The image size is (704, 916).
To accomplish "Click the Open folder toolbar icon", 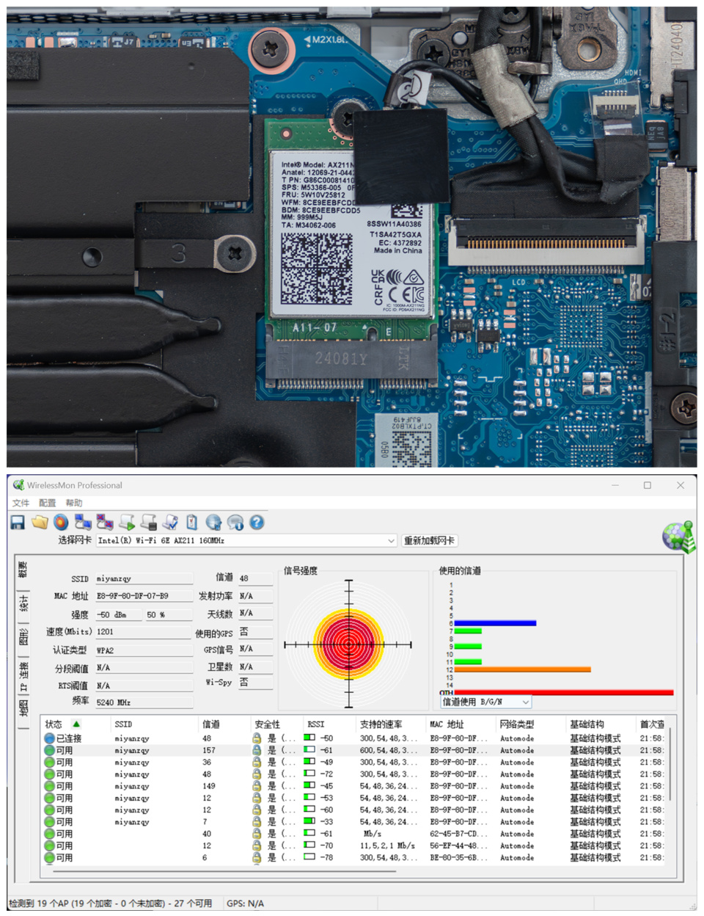I will point(40,522).
